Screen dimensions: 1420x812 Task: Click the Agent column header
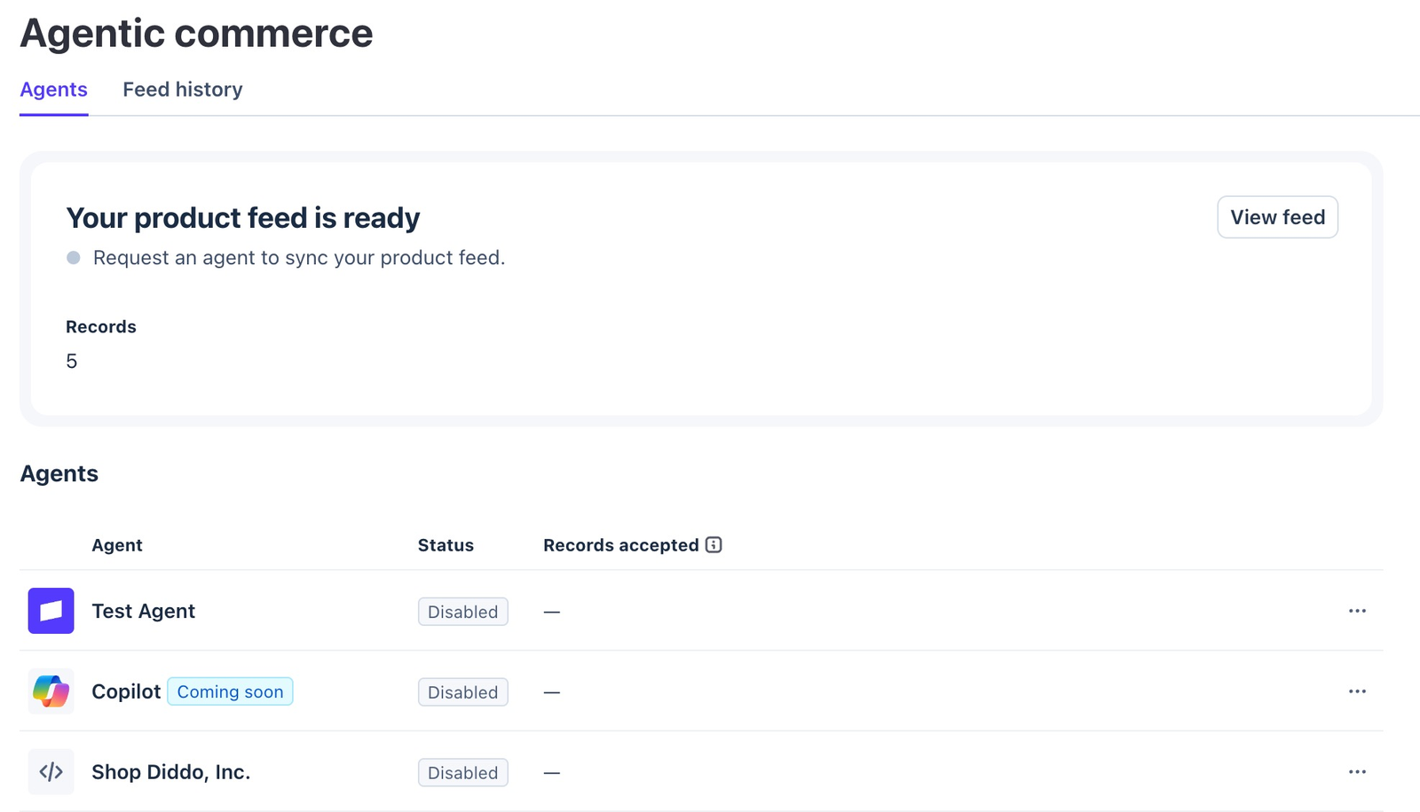[117, 545]
